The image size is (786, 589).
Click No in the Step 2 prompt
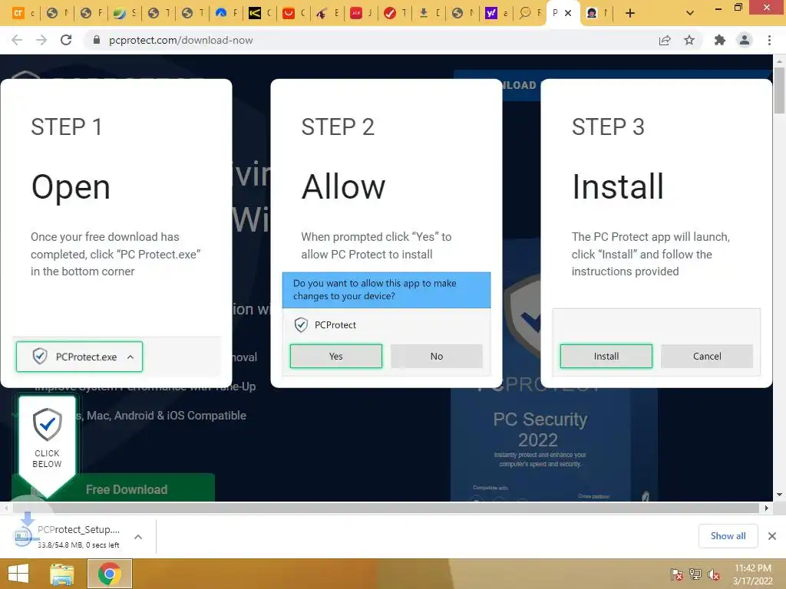pyautogui.click(x=437, y=356)
